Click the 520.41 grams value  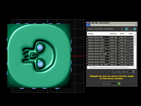[x=113, y=43]
